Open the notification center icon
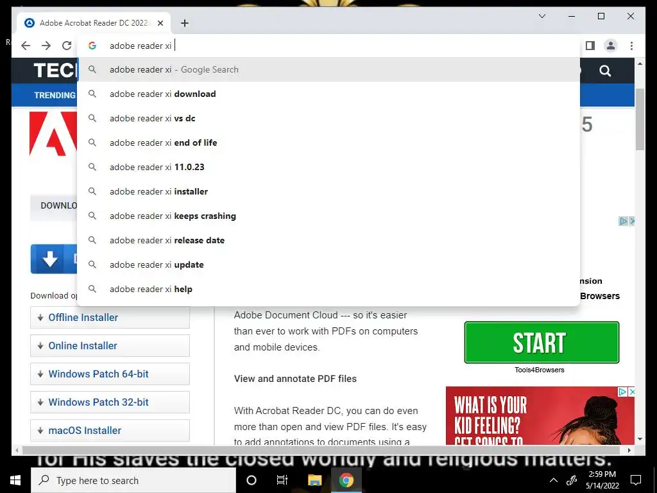Screen dimensions: 657x493 tap(636, 480)
